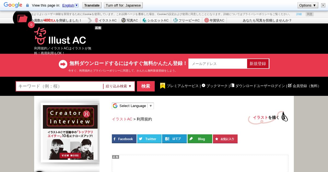Open the Creator Interview banner
The height and width of the screenshot is (172, 328).
click(x=70, y=132)
